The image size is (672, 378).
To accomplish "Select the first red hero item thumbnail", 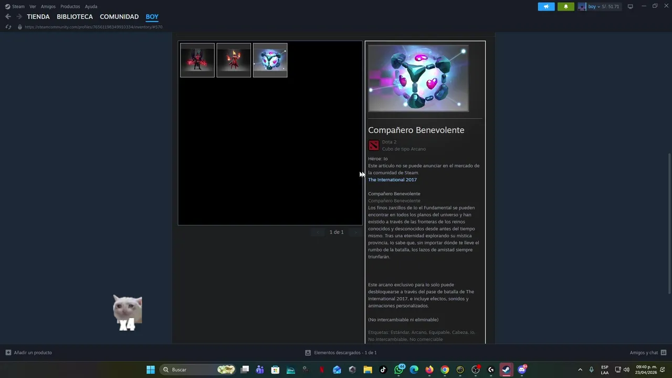I will (197, 60).
